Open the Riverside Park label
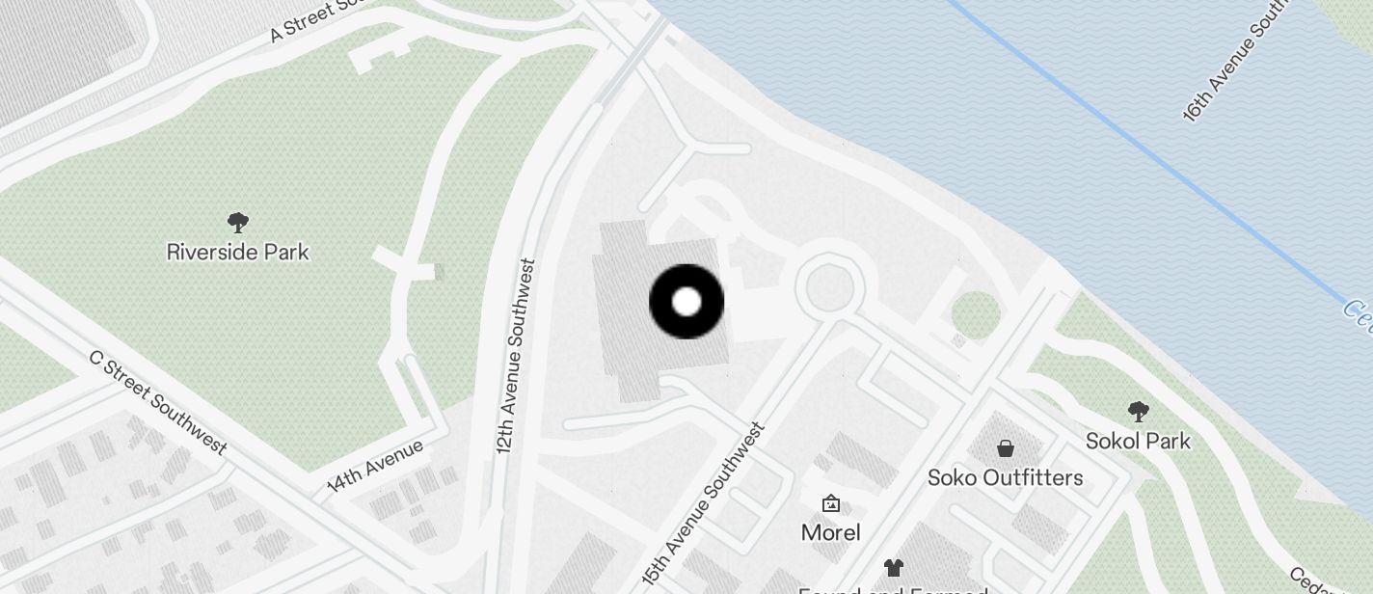 [238, 252]
